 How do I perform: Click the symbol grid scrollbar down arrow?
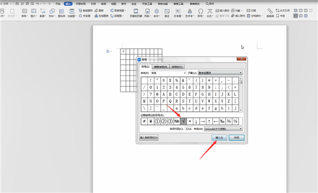pyautogui.click(x=241, y=110)
